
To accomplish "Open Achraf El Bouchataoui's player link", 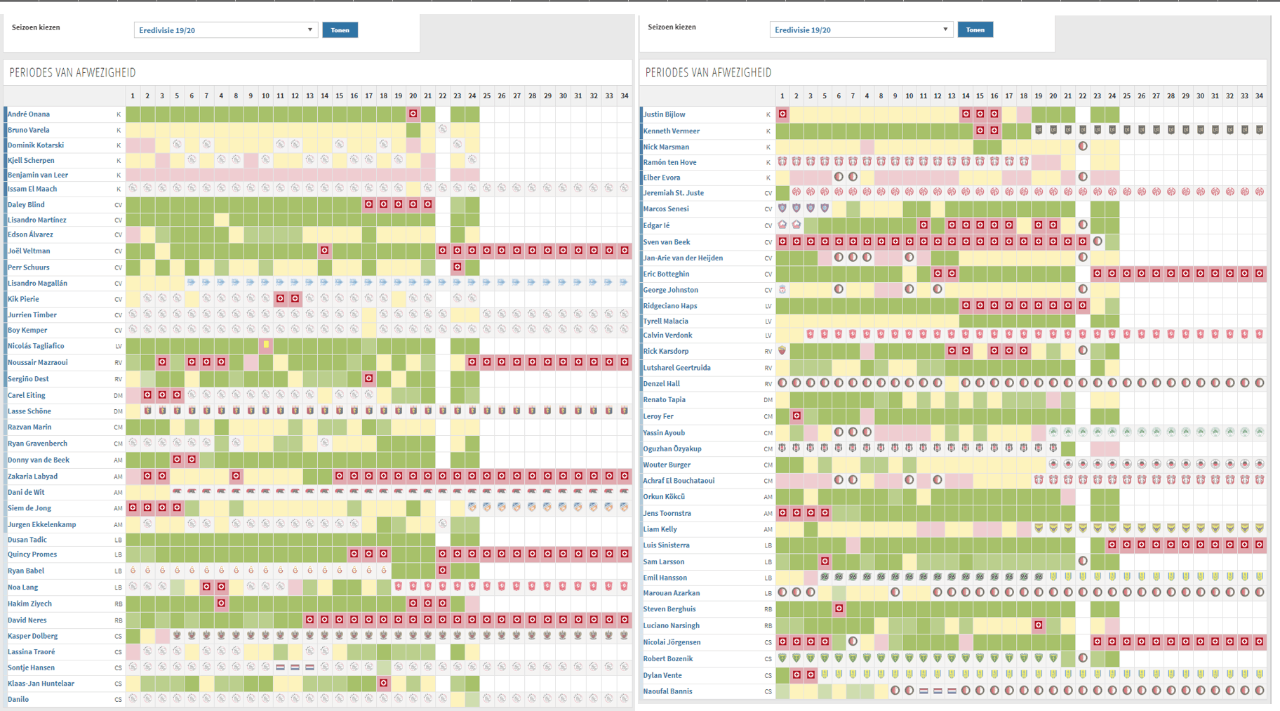I will click(679, 481).
